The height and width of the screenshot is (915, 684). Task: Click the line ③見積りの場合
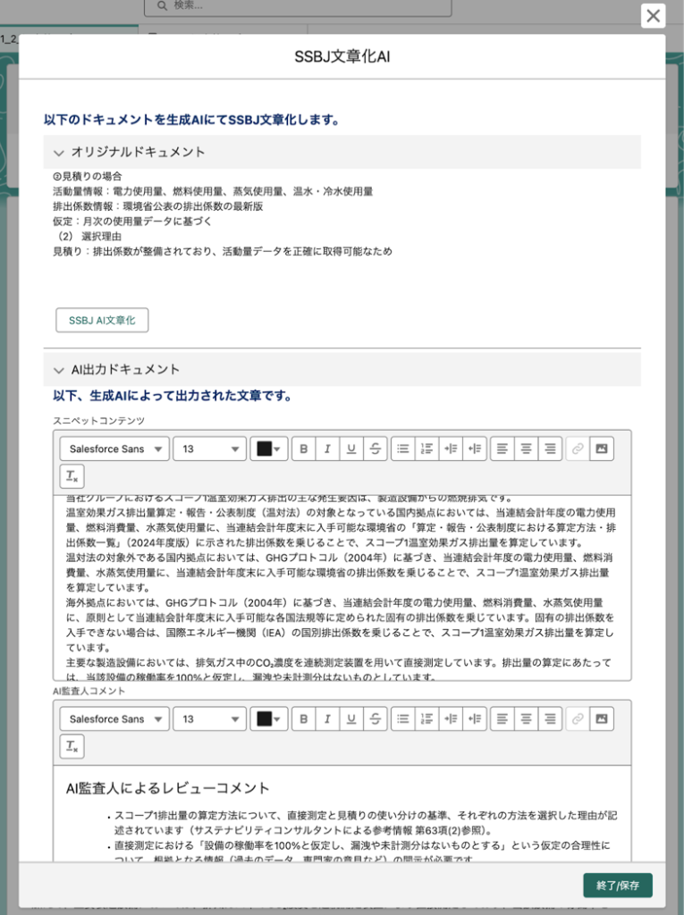87,176
